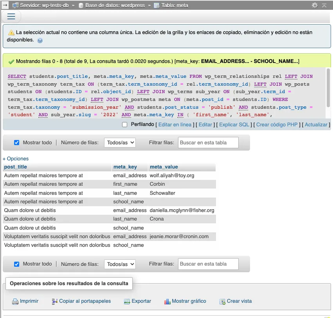
Task: Select jeanie.morar@cronin.com cell
Action: [x=182, y=237]
